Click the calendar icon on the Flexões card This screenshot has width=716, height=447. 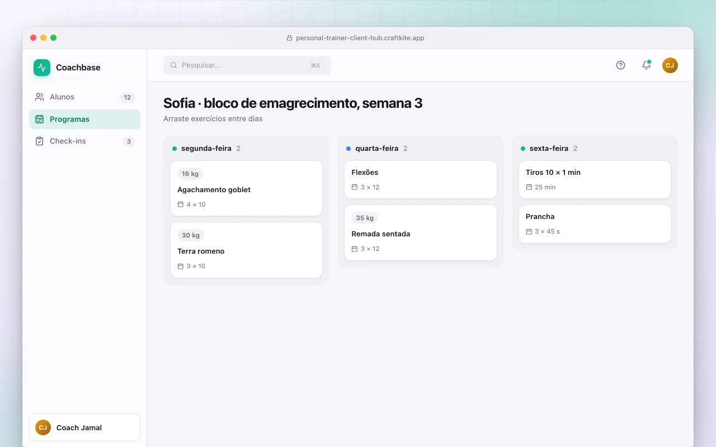pyautogui.click(x=354, y=187)
